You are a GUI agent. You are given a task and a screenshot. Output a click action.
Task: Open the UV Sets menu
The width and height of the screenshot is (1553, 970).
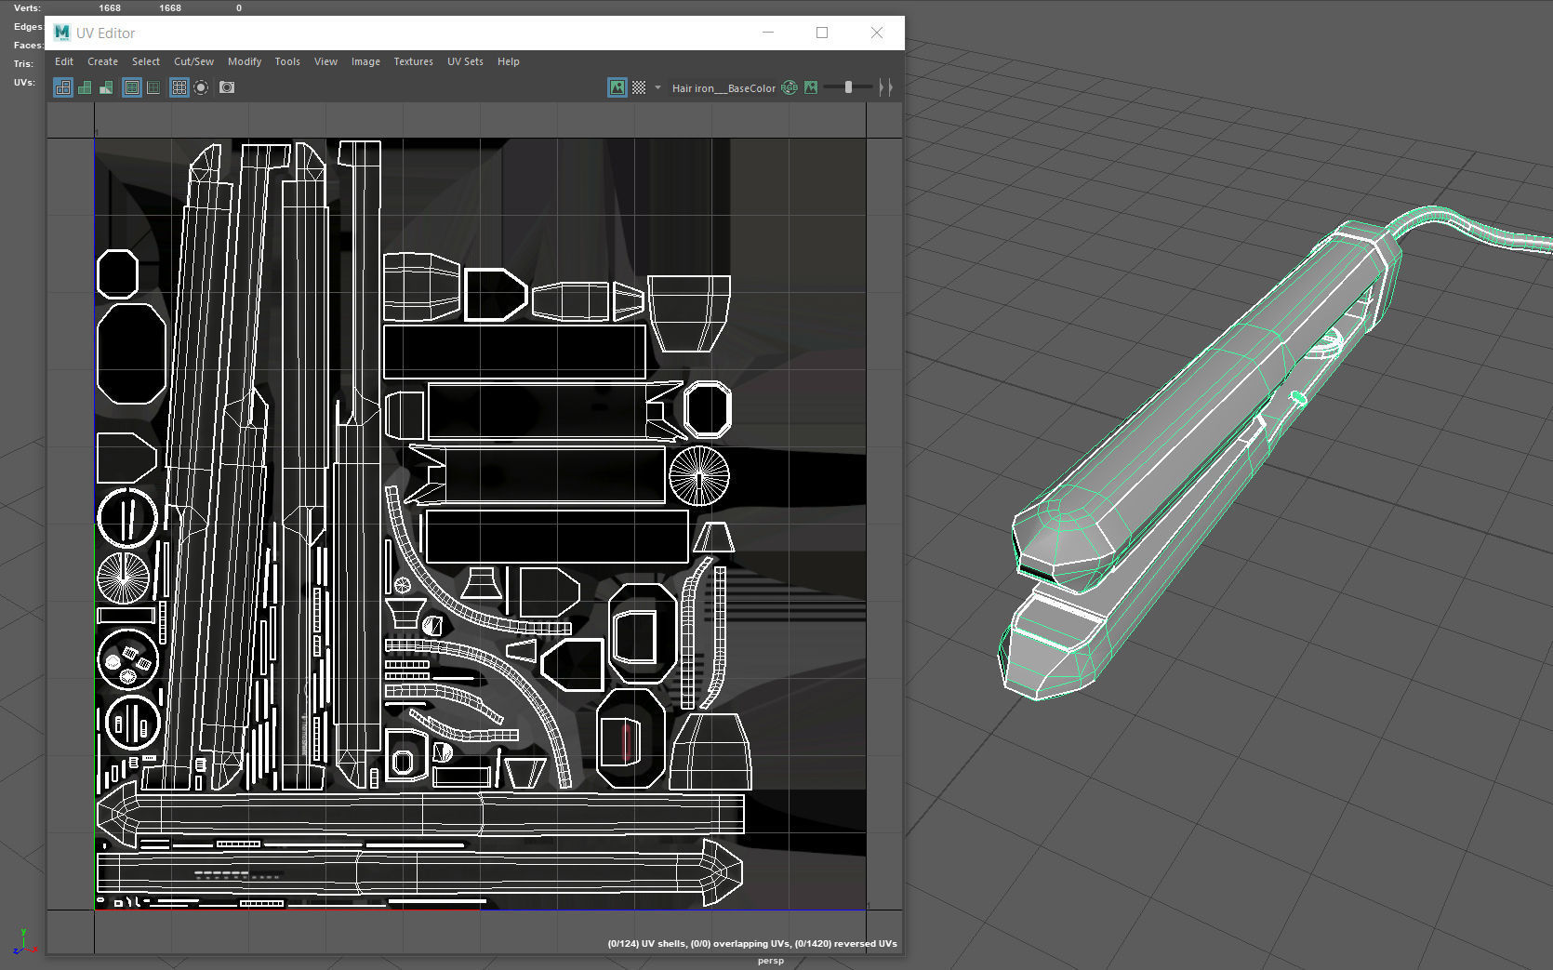tap(465, 61)
